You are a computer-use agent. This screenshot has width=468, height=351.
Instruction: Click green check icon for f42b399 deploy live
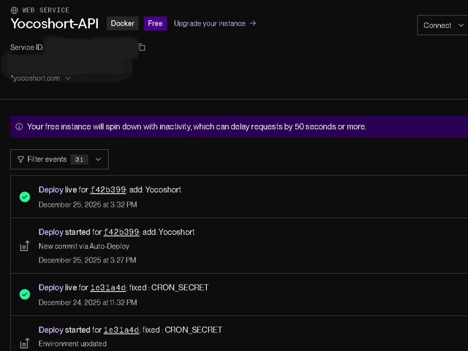click(x=25, y=197)
